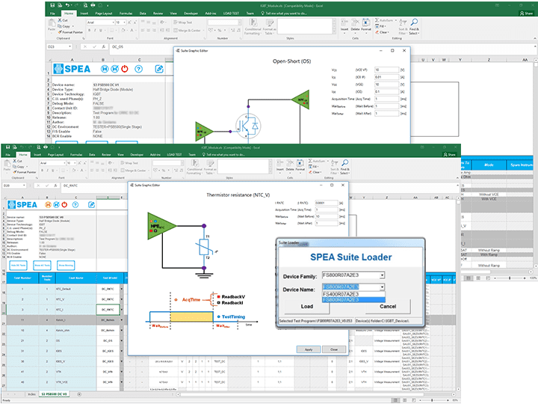The height and width of the screenshot is (404, 538).
Task: Open the File menu in the front Excel window
Action: pos(8,155)
